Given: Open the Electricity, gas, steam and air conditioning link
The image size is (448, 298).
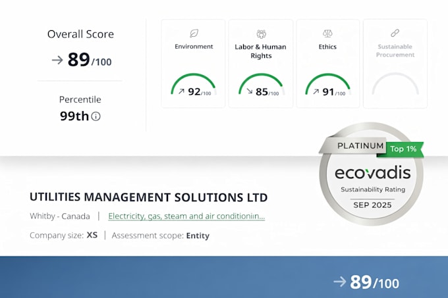Looking at the screenshot, I should (x=186, y=216).
